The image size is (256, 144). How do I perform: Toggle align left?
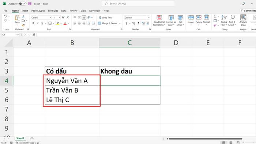pos(75,23)
